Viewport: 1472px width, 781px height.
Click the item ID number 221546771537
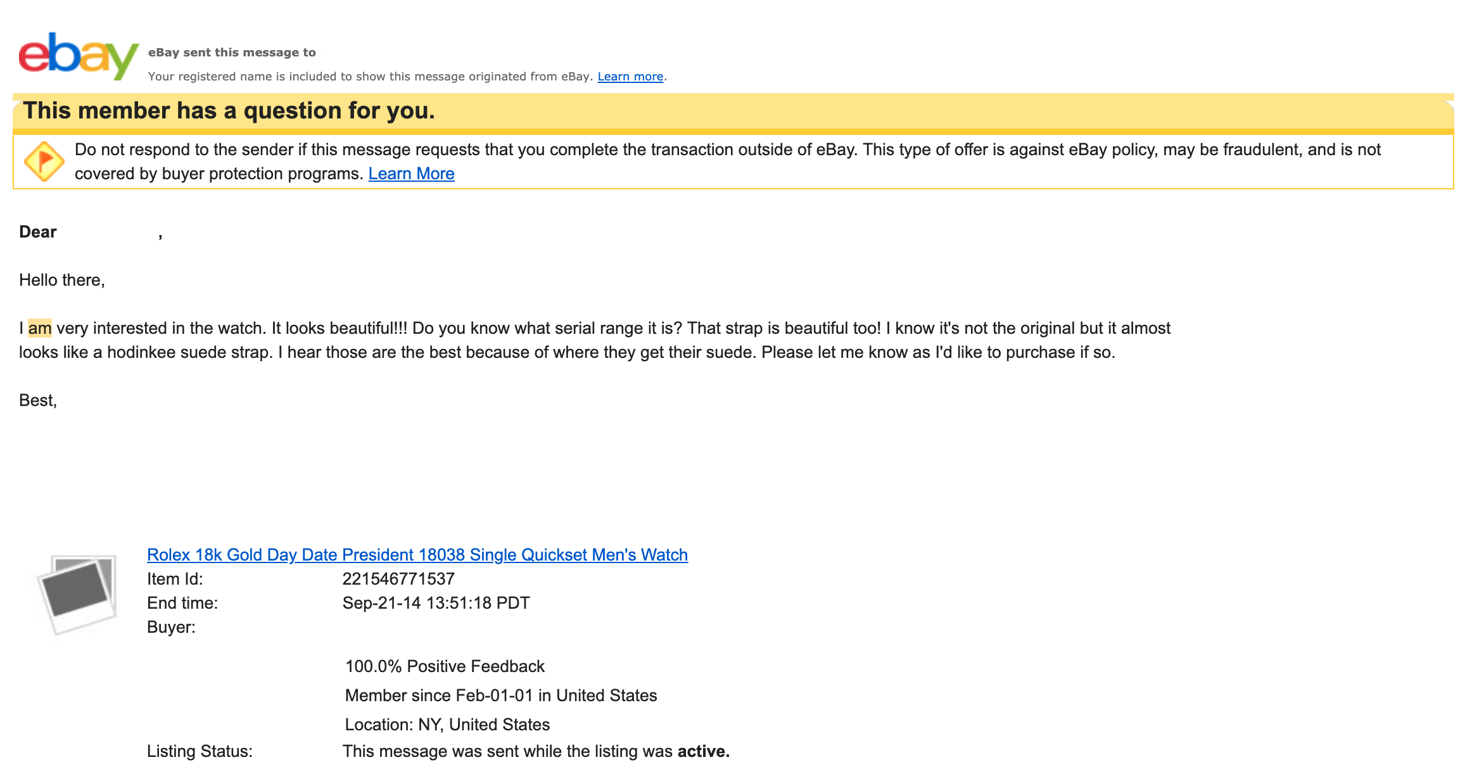(398, 579)
